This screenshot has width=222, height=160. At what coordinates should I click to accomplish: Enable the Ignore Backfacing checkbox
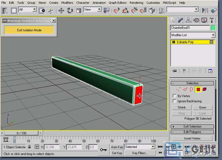(x=174, y=101)
